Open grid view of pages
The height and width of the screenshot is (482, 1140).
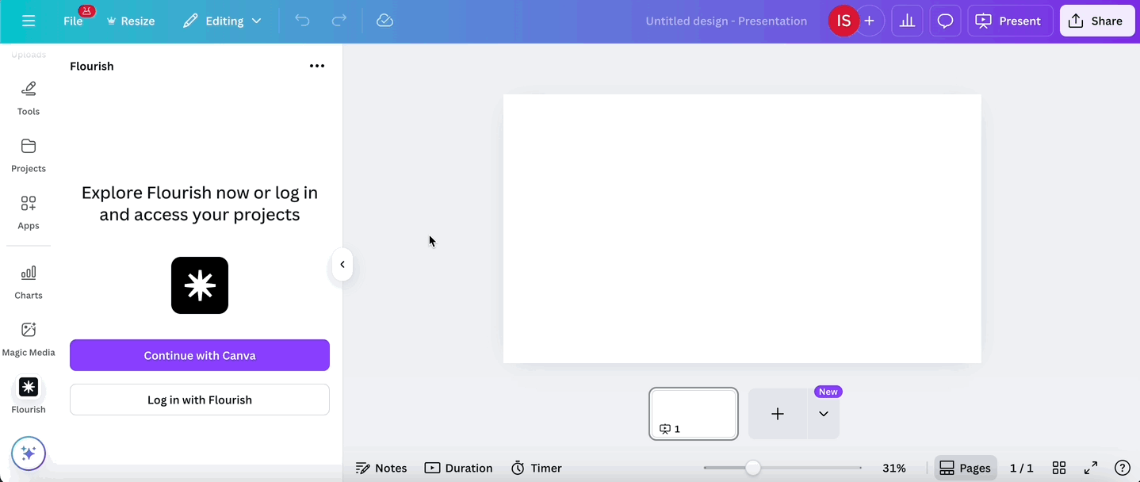click(1059, 468)
